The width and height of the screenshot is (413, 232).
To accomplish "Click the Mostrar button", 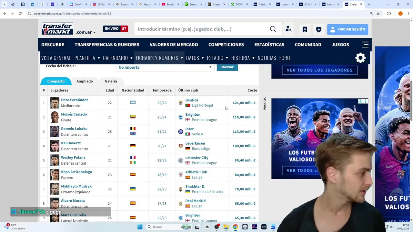I will (x=227, y=67).
